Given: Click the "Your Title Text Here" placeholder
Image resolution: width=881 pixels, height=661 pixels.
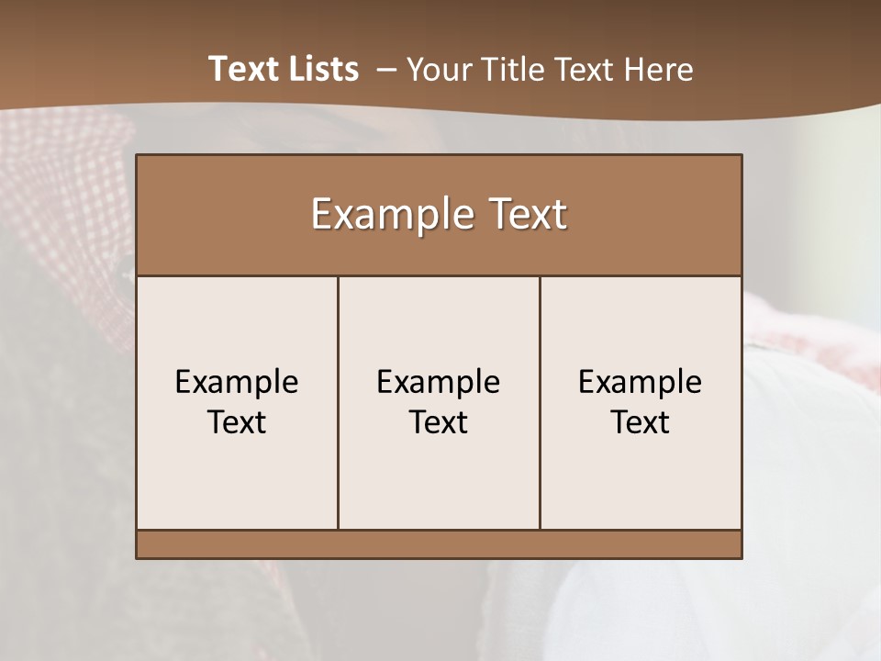Looking at the screenshot, I should pos(550,70).
